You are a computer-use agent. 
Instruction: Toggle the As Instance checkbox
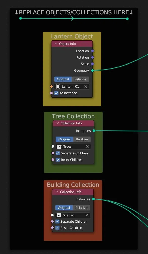pyautogui.click(x=56, y=93)
